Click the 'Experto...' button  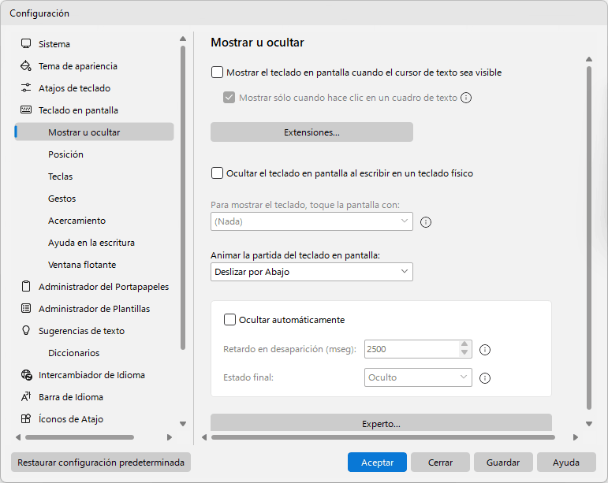pos(381,423)
